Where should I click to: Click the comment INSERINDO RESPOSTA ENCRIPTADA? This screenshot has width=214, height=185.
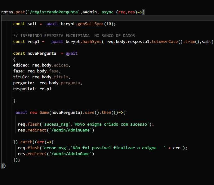(74, 36)
